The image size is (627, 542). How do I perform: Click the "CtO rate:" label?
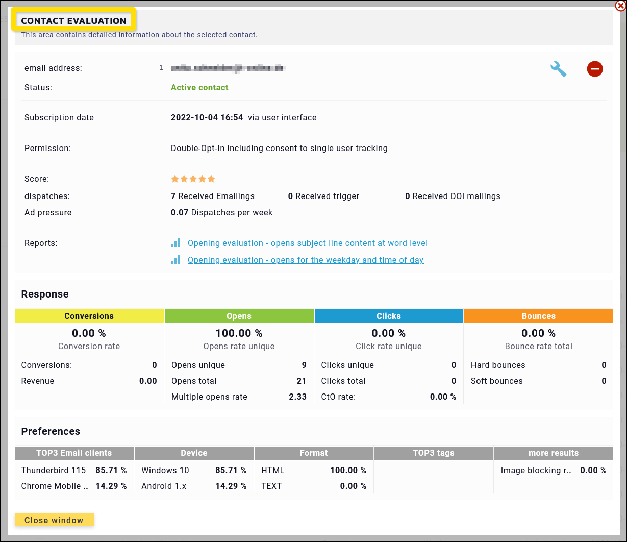click(x=338, y=397)
